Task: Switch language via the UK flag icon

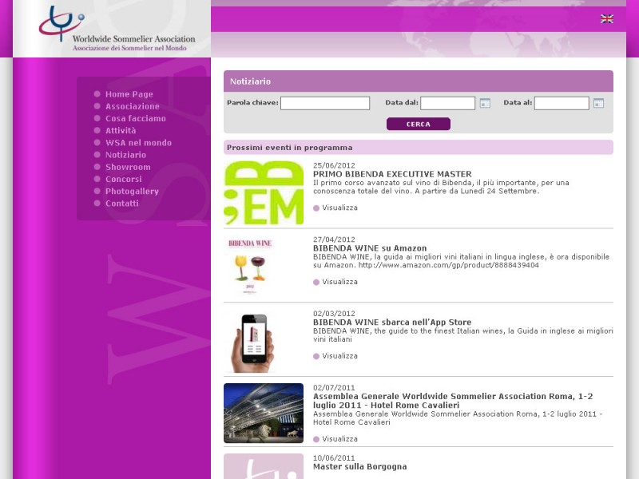Action: (607, 18)
